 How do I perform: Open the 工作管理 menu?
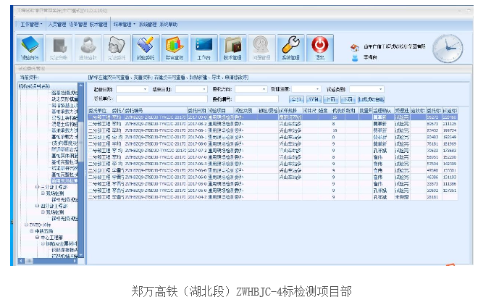(x=30, y=24)
